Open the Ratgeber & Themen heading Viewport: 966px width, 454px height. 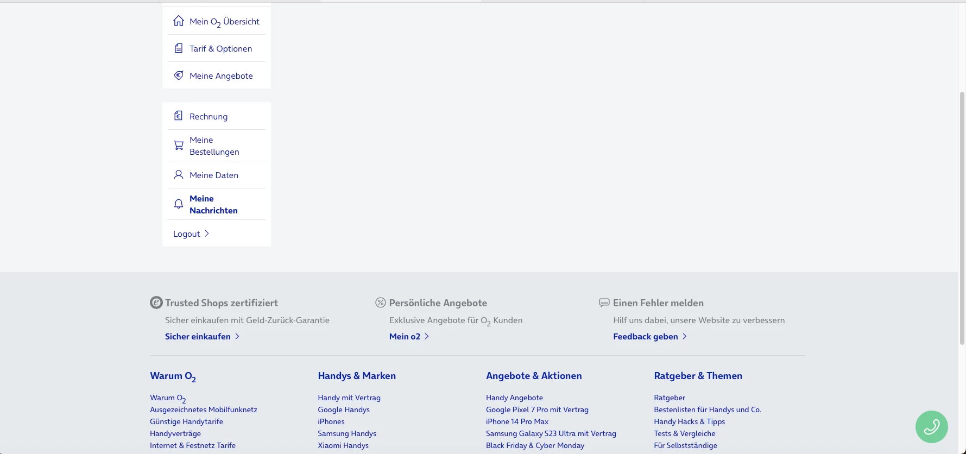(698, 376)
